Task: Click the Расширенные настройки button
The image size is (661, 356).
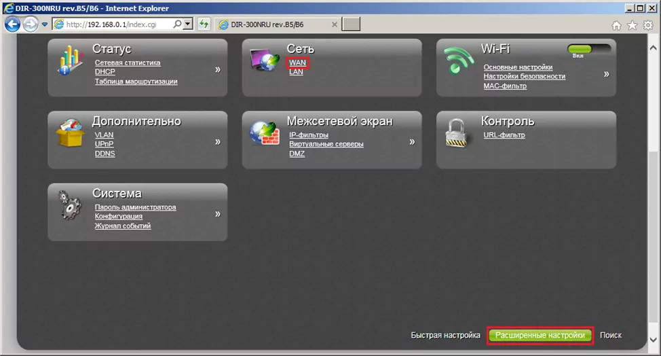Action: coord(540,336)
